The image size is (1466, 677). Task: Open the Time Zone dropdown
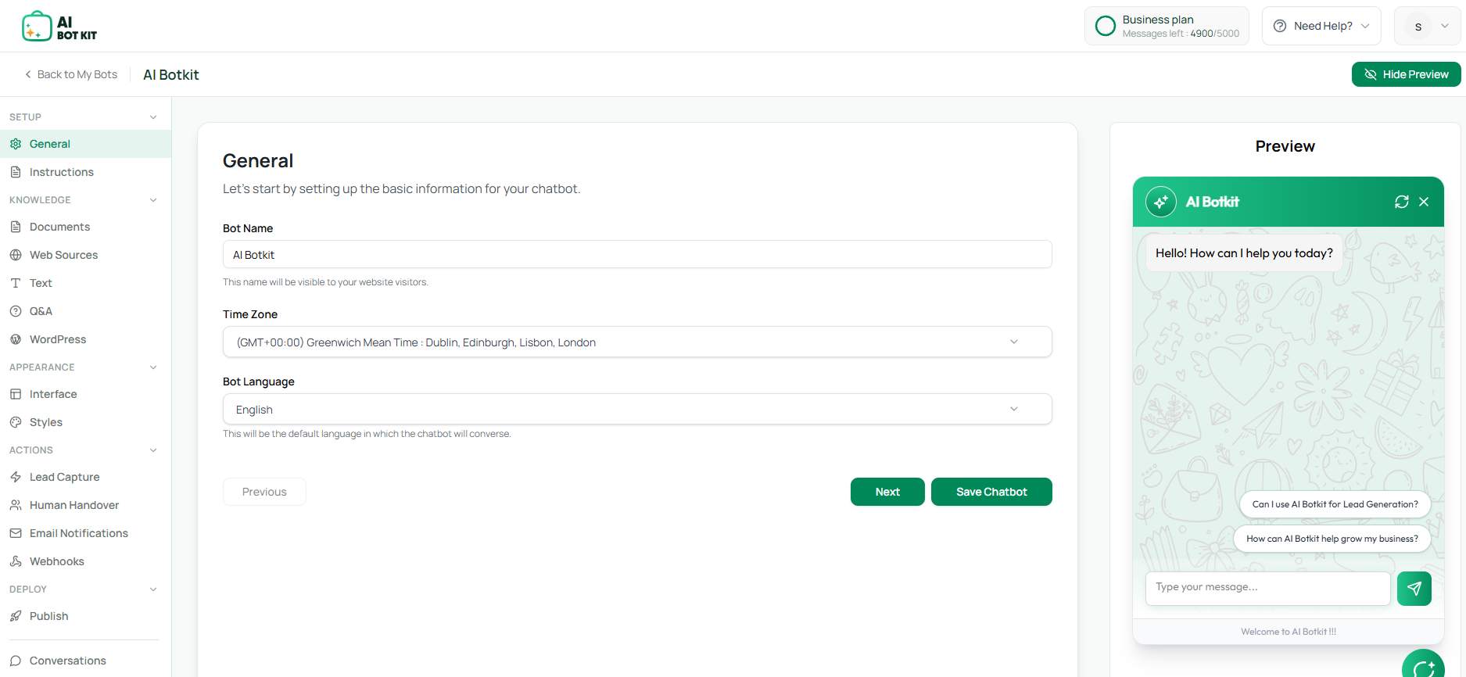pos(636,342)
